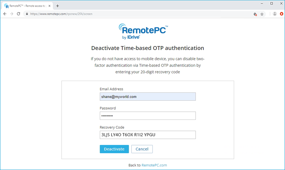Bookmark this page with the star icon
The height and width of the screenshot is (170, 285).
tap(262, 14)
